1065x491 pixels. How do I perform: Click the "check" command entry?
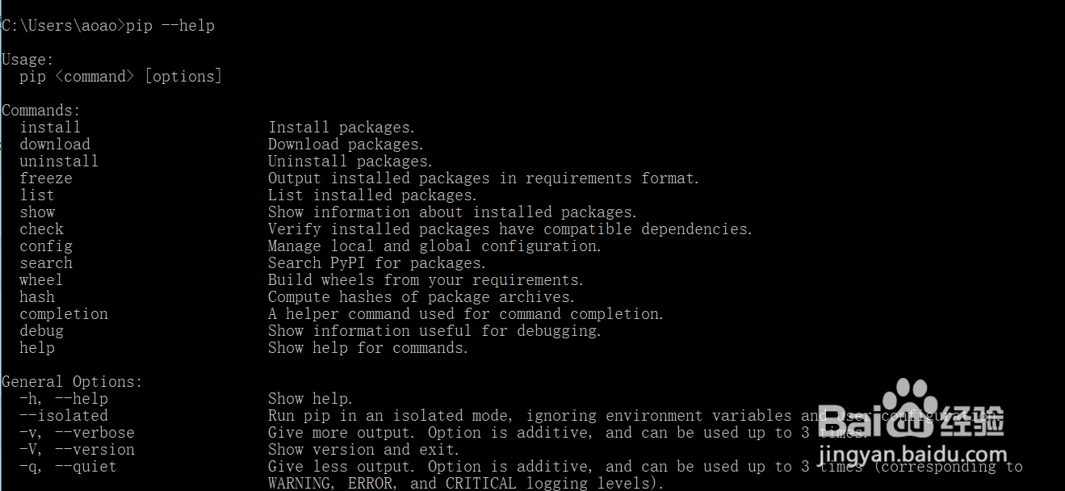click(x=41, y=229)
